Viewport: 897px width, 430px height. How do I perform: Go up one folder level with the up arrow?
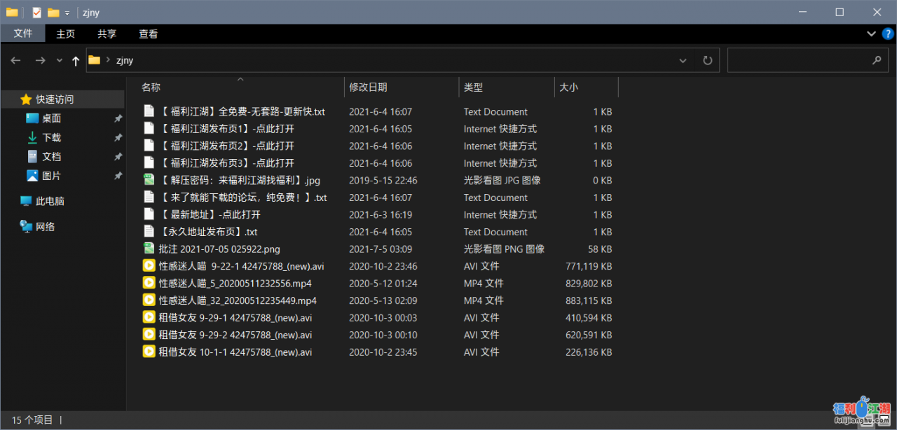pyautogui.click(x=75, y=60)
